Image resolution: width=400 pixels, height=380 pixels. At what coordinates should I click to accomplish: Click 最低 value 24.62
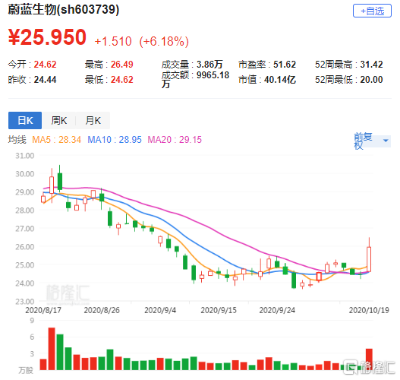coord(122,80)
